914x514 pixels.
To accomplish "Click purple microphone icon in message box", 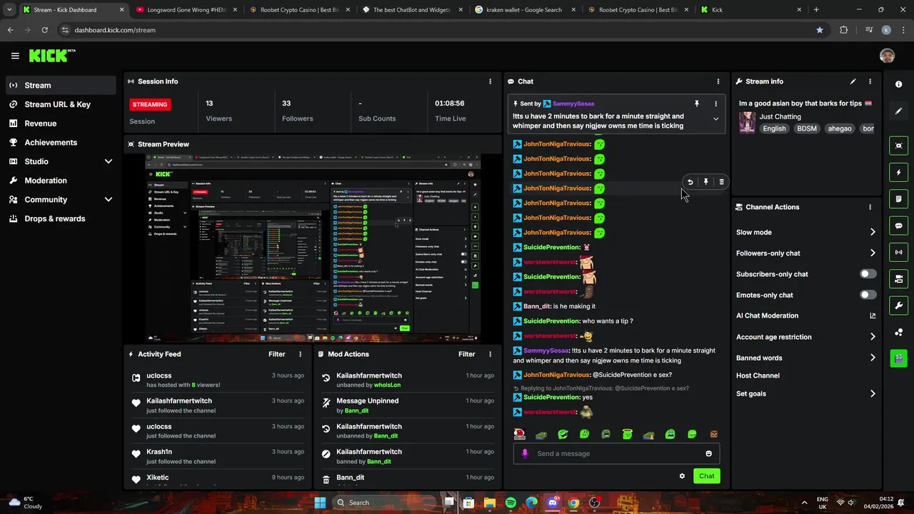I will pyautogui.click(x=525, y=453).
